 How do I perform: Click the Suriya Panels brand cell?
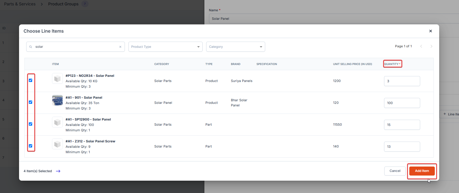pyautogui.click(x=241, y=81)
